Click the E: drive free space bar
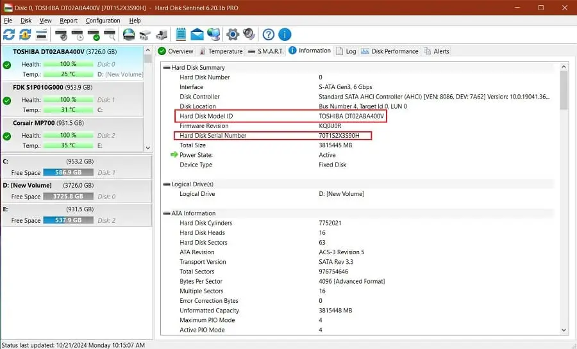 pyautogui.click(x=68, y=220)
